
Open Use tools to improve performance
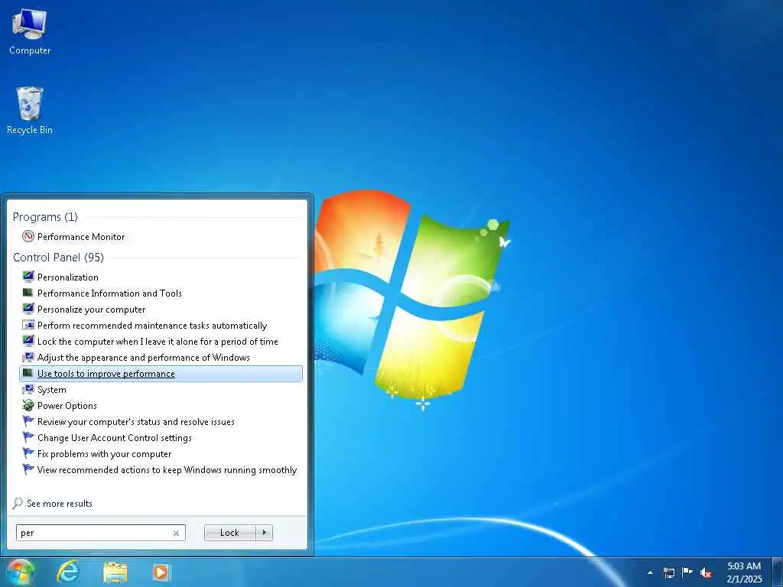coord(161,373)
